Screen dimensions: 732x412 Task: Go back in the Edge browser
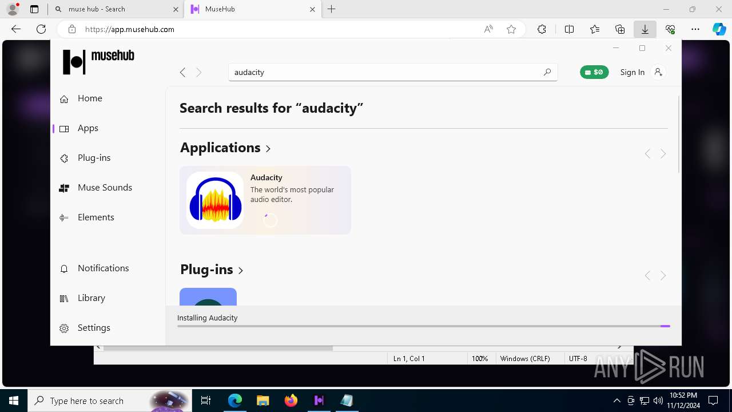tap(16, 29)
